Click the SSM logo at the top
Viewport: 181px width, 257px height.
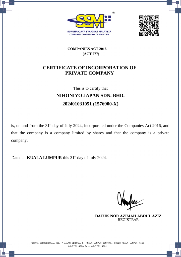point(89,21)
